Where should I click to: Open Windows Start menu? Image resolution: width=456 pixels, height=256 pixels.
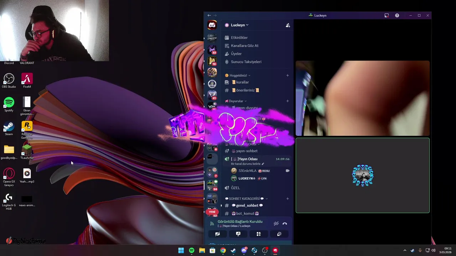point(181,250)
